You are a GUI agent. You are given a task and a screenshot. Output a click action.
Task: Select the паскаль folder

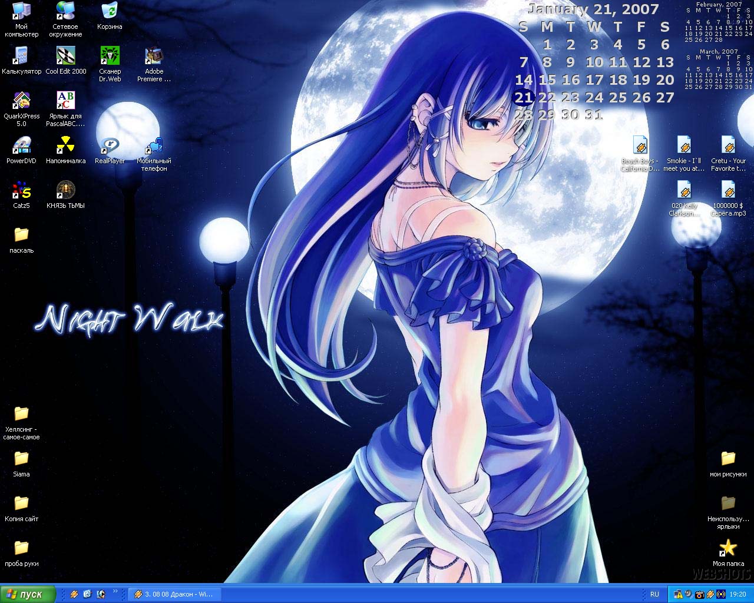click(x=21, y=240)
